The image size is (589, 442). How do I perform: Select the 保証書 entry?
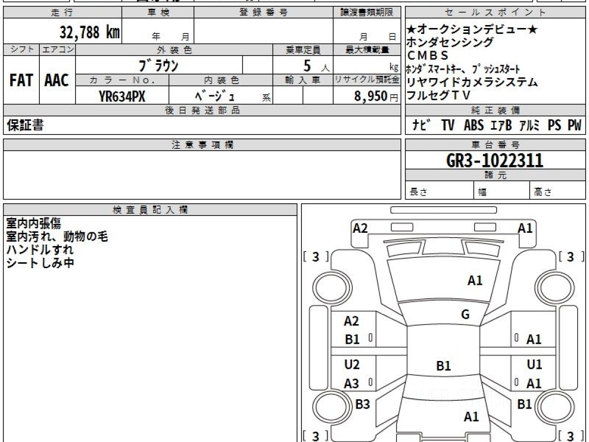pyautogui.click(x=25, y=125)
